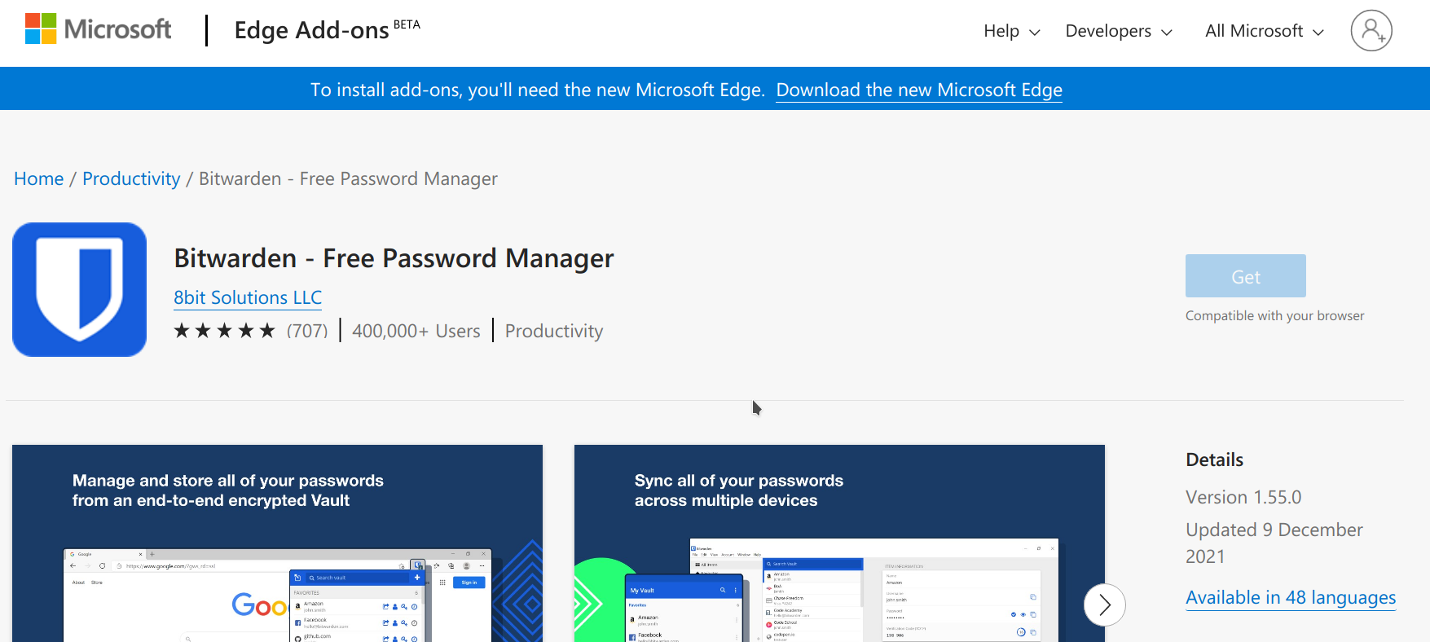Expand the All Microsoft menu
The height and width of the screenshot is (642, 1430).
(1264, 31)
